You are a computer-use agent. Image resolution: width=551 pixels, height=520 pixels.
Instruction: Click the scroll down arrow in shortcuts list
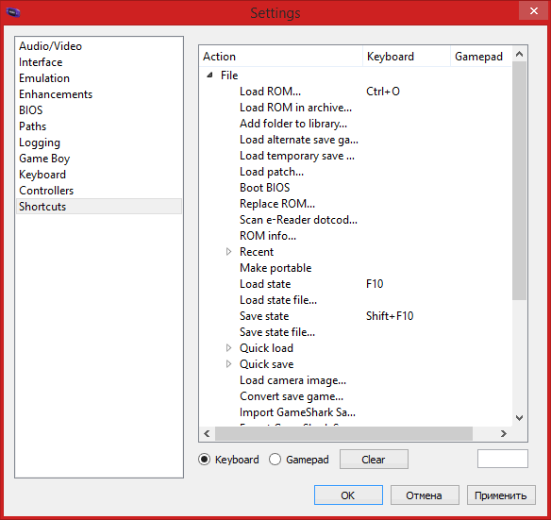click(519, 418)
